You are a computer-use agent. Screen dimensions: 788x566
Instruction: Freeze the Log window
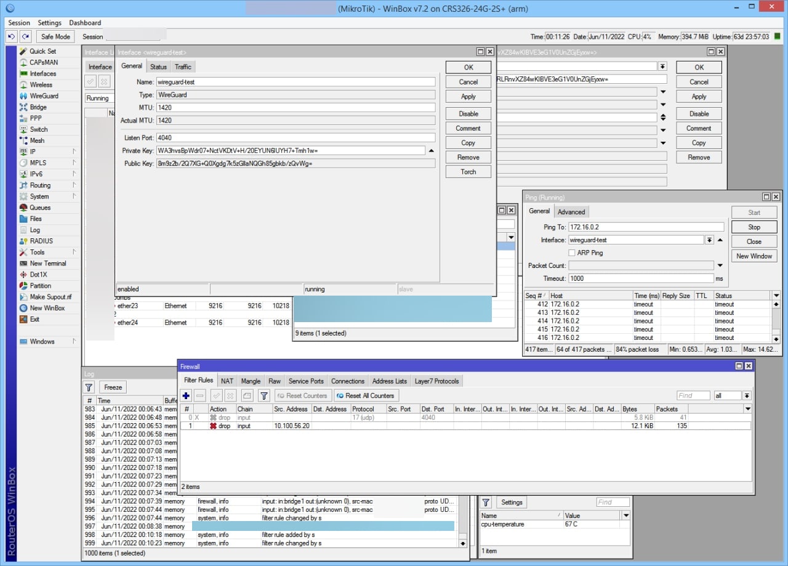click(x=113, y=387)
